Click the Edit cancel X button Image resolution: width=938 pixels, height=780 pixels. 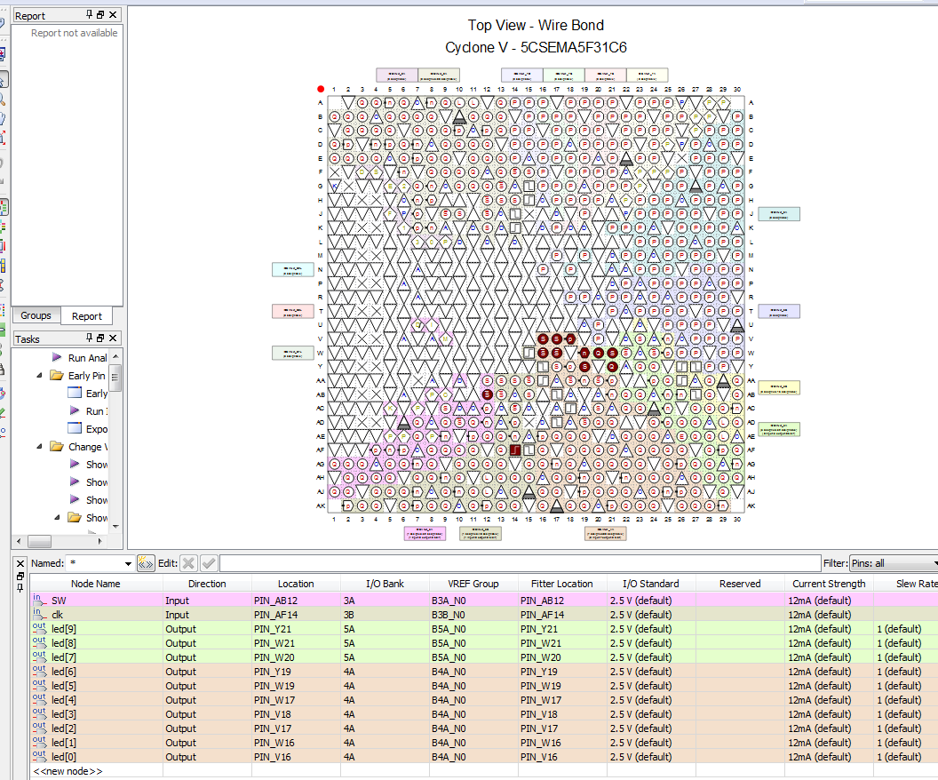click(188, 563)
